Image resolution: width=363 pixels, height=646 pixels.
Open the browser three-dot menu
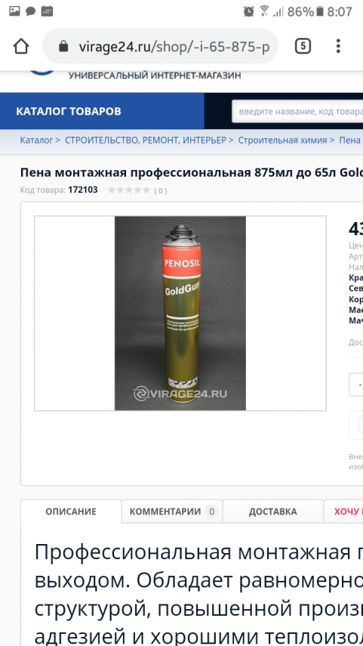(x=338, y=46)
